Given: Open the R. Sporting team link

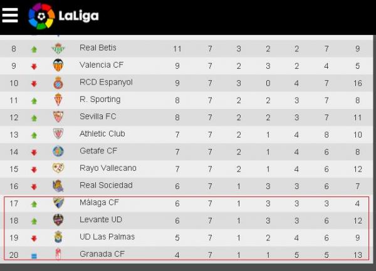Looking at the screenshot, I should click(x=100, y=100).
